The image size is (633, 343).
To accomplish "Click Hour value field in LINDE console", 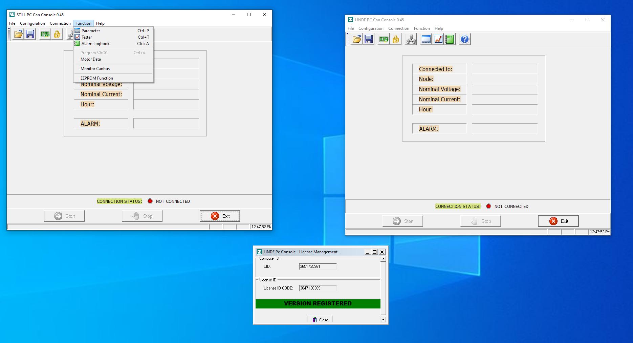I will 505,109.
